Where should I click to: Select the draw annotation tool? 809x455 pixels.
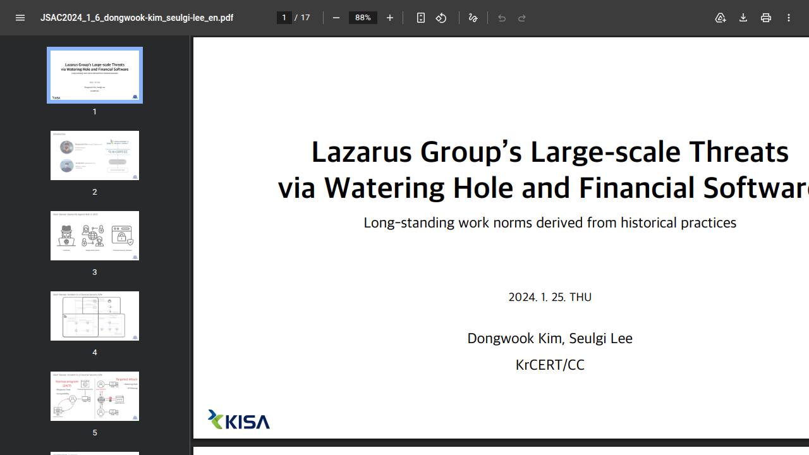point(473,18)
